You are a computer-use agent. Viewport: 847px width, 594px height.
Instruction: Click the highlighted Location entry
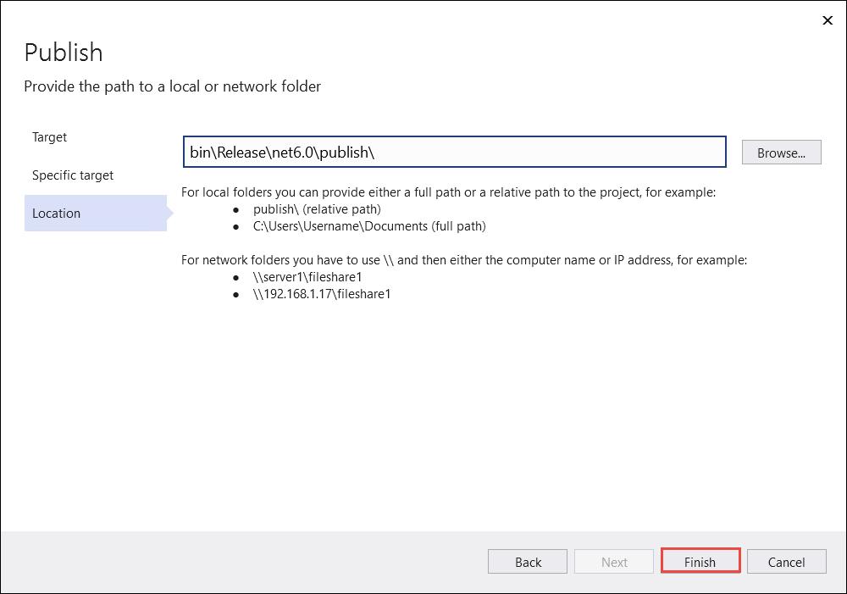(x=56, y=213)
